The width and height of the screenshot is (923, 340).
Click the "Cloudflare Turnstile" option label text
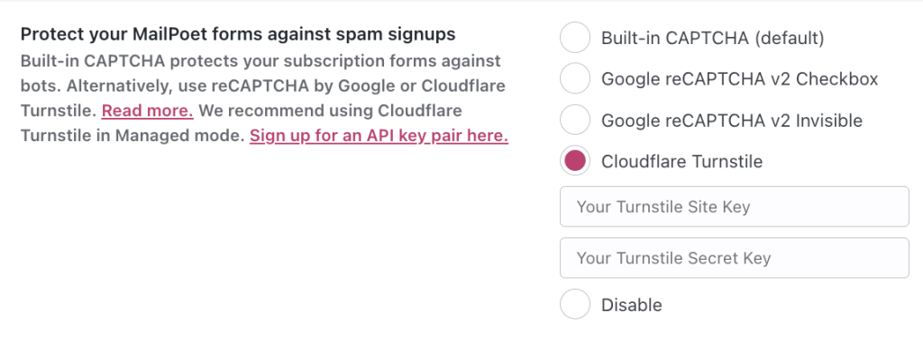(x=681, y=161)
